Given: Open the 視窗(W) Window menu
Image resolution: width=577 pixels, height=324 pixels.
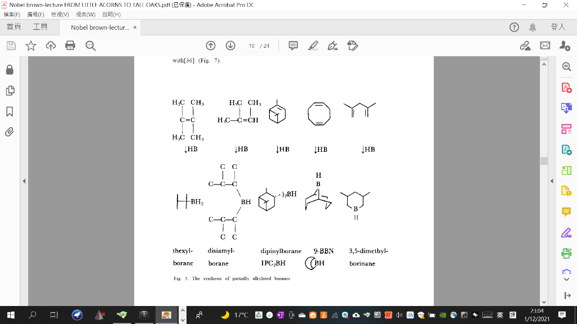Looking at the screenshot, I should [x=86, y=14].
